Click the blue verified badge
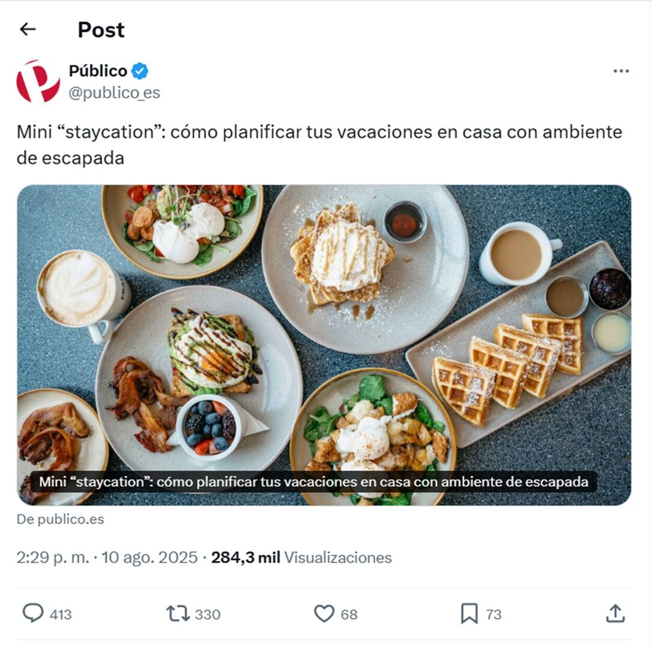The width and height of the screenshot is (652, 648). pos(140,71)
